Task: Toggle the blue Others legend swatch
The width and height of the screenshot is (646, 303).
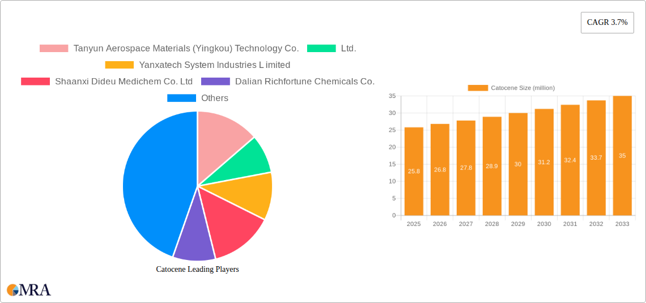Action: click(181, 98)
